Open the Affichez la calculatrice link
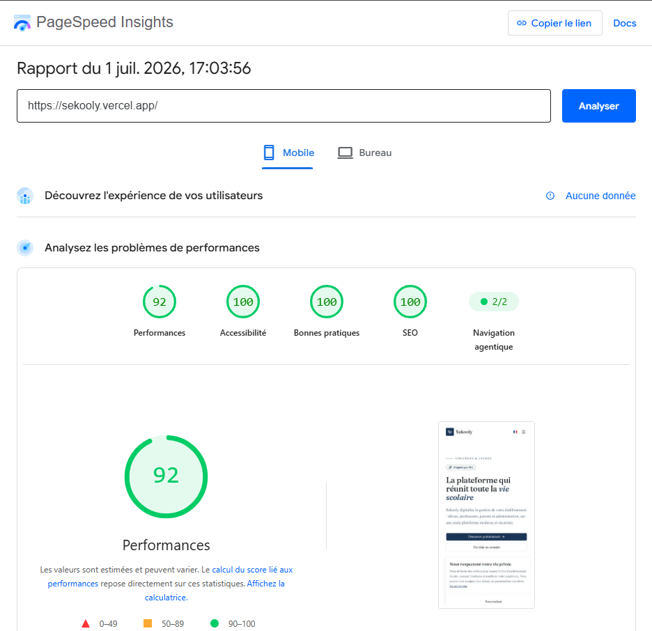652x631 pixels. [215, 591]
